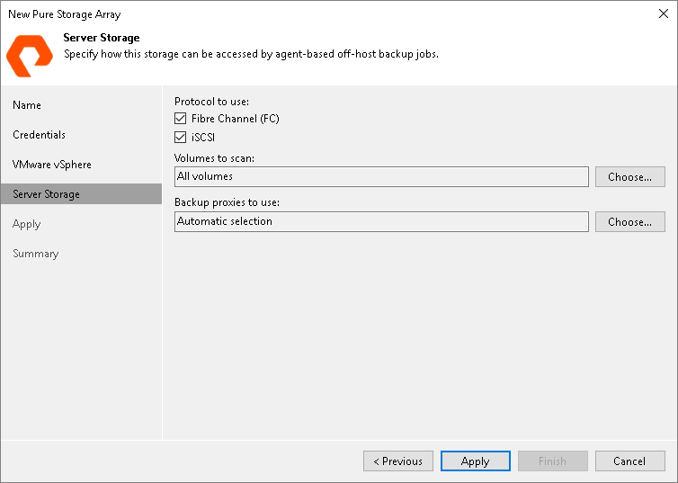Select the VMware vSphere step

pos(52,165)
